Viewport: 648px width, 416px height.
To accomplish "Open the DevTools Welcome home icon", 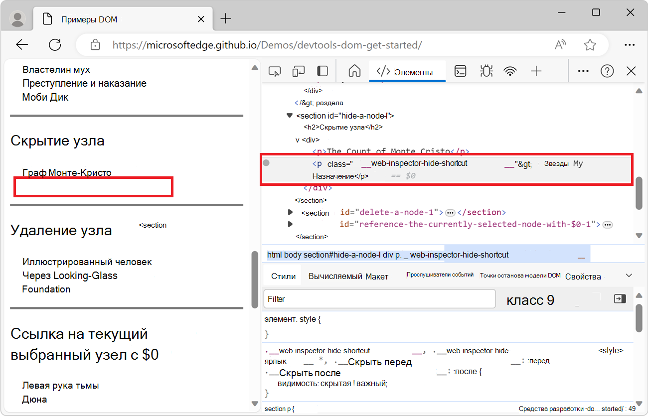I will [x=354, y=71].
